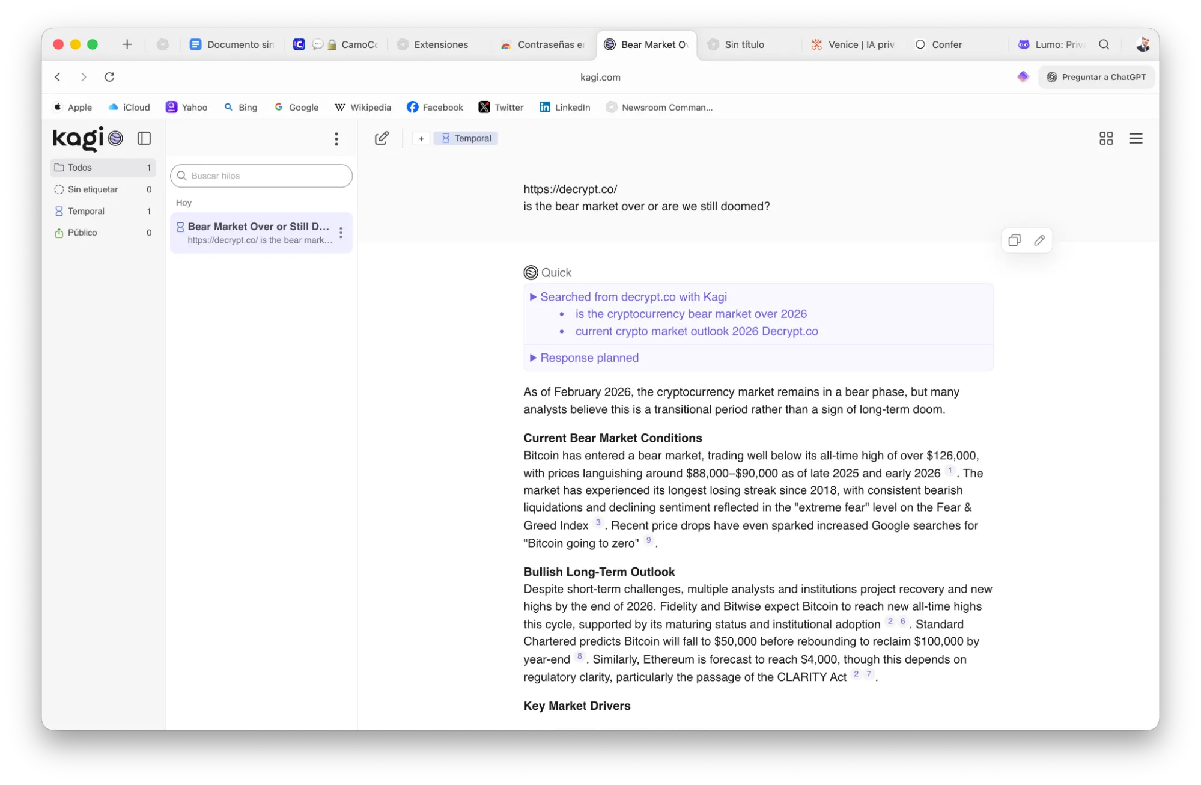Open grid view icon at top right

pos(1105,138)
